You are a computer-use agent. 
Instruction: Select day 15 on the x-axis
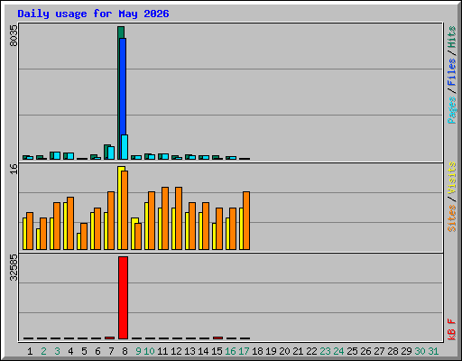[x=217, y=351]
